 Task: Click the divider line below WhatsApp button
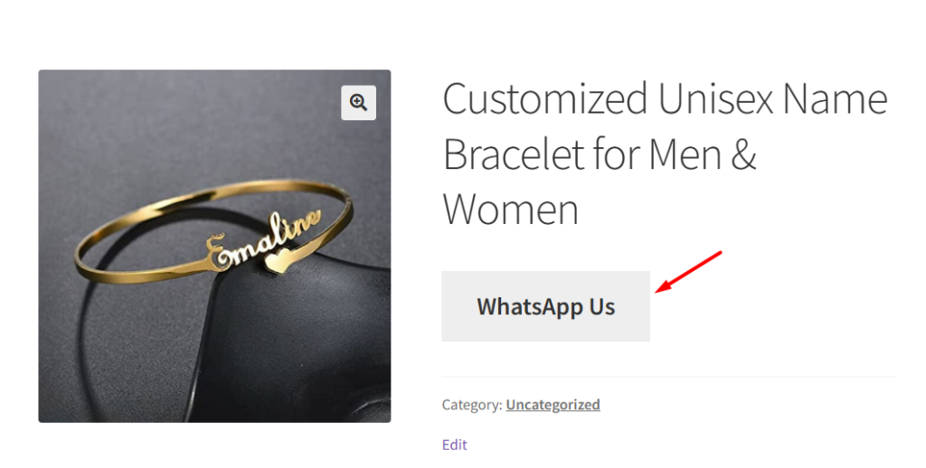[667, 377]
